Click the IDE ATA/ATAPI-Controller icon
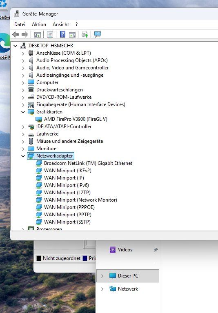This screenshot has width=218, height=313. pyautogui.click(x=31, y=127)
